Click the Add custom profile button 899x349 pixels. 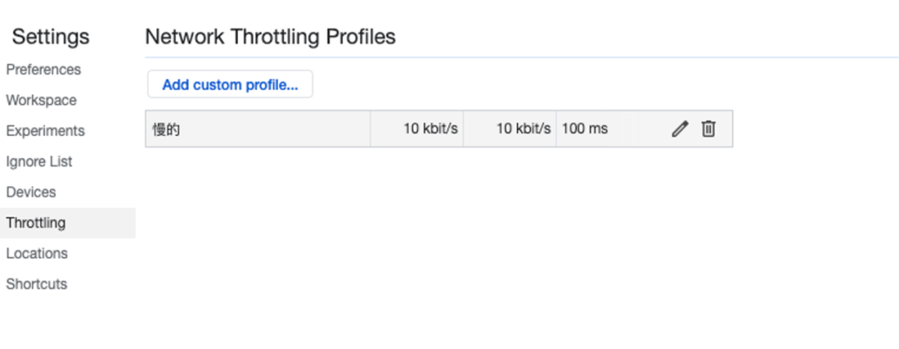point(230,85)
